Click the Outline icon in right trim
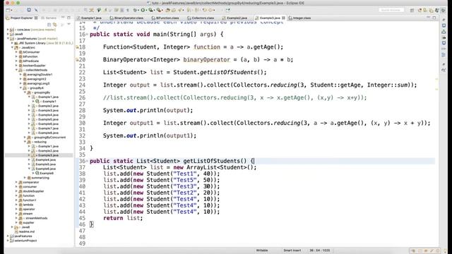452x254 pixels. pyautogui.click(x=444, y=55)
